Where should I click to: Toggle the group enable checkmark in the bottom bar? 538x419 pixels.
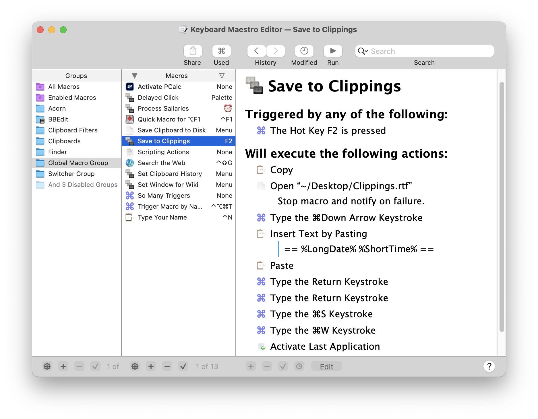click(95, 366)
